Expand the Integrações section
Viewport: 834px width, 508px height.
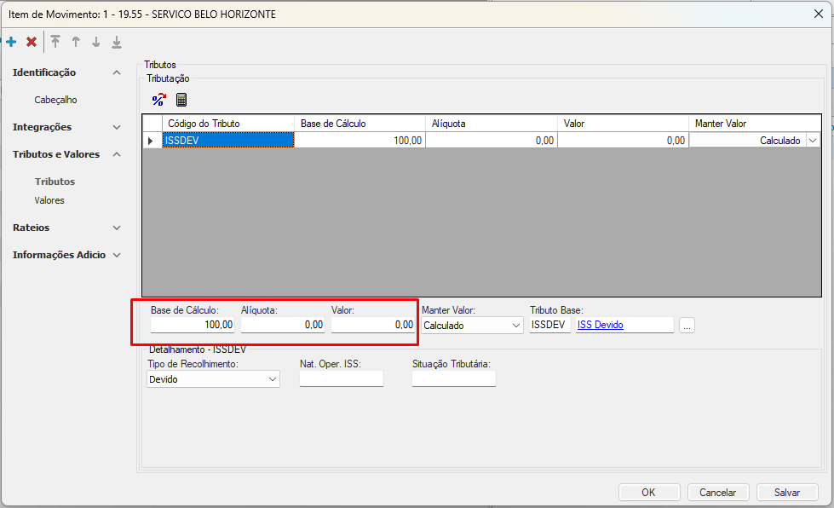pyautogui.click(x=117, y=127)
